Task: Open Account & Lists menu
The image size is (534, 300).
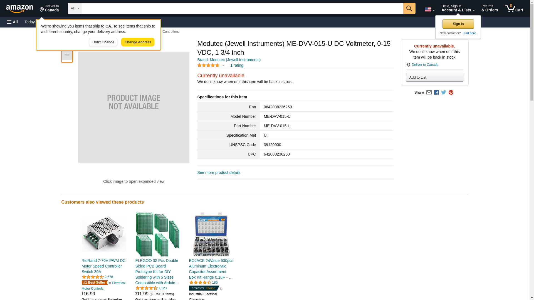Action: pos(458,8)
